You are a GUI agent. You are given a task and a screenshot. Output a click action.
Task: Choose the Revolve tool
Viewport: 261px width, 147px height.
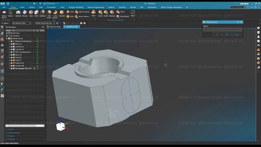pos(24,13)
